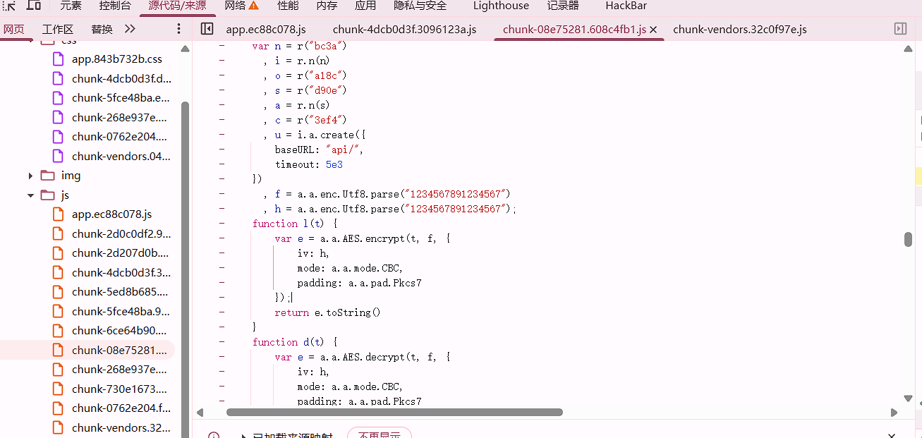The height and width of the screenshot is (438, 922).
Task: Click the code pane horizontal scrollbar thumb
Action: (x=394, y=413)
